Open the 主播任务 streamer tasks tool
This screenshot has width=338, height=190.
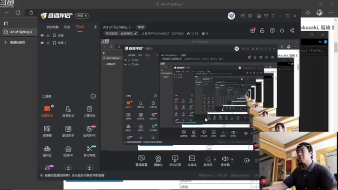89,111
